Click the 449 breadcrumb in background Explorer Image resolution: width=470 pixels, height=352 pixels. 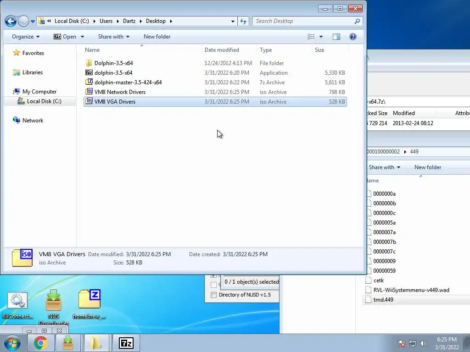coord(414,151)
